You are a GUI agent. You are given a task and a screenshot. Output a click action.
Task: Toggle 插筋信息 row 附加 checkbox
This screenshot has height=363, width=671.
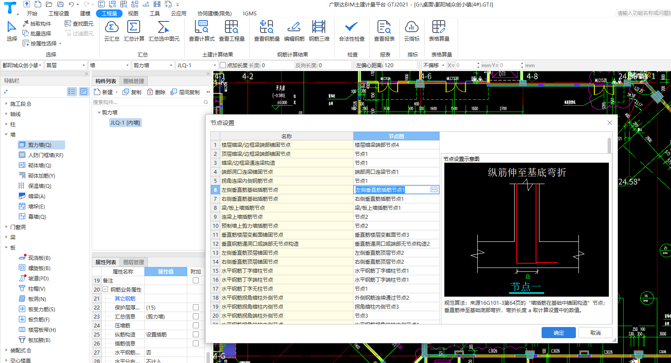196,343
